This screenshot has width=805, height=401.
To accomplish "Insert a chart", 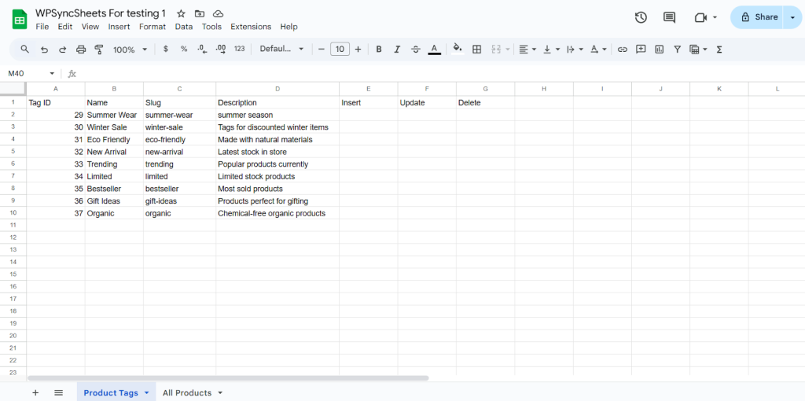I will point(660,50).
